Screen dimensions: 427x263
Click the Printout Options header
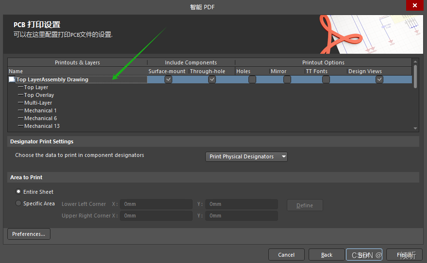pyautogui.click(x=323, y=62)
